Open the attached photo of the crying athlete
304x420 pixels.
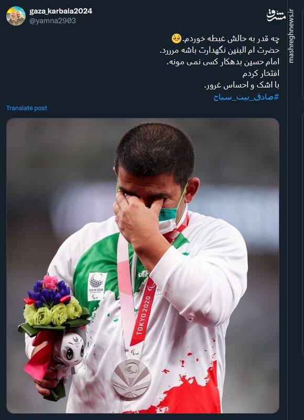tap(143, 266)
